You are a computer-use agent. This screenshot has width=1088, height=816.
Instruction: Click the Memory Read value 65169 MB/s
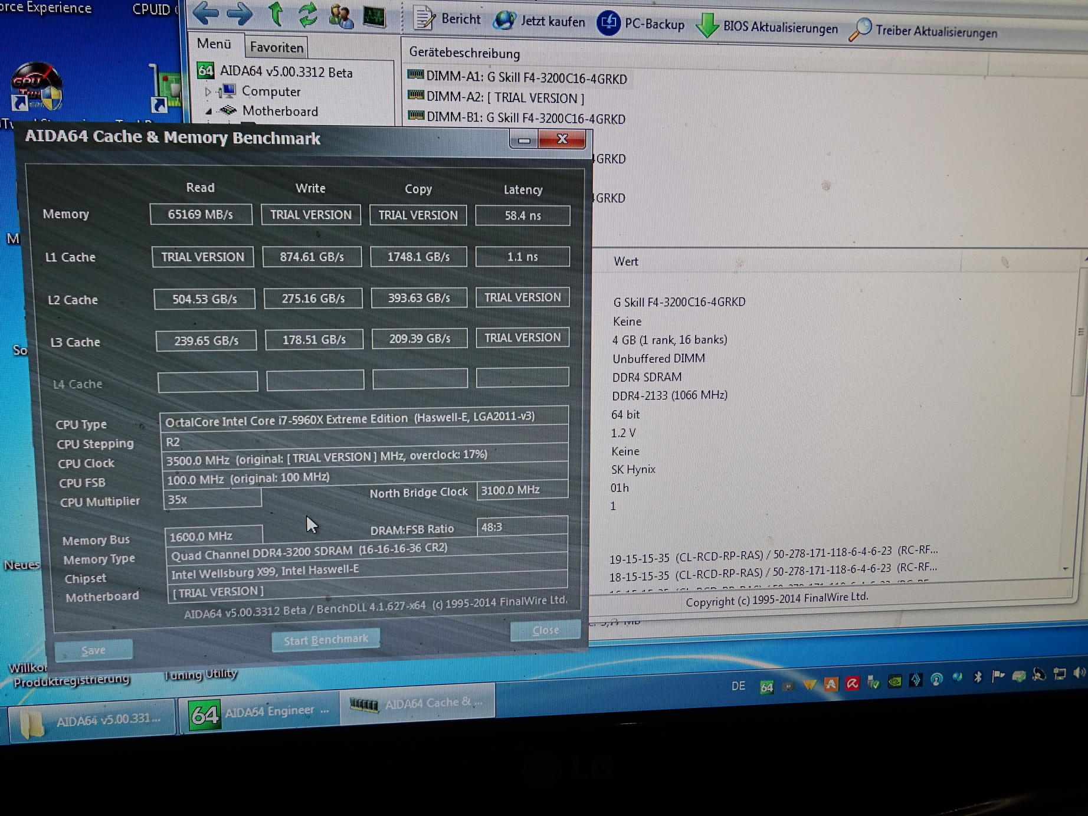click(x=201, y=214)
